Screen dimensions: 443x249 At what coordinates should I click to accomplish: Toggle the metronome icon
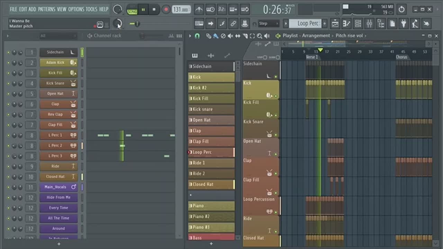(x=199, y=10)
